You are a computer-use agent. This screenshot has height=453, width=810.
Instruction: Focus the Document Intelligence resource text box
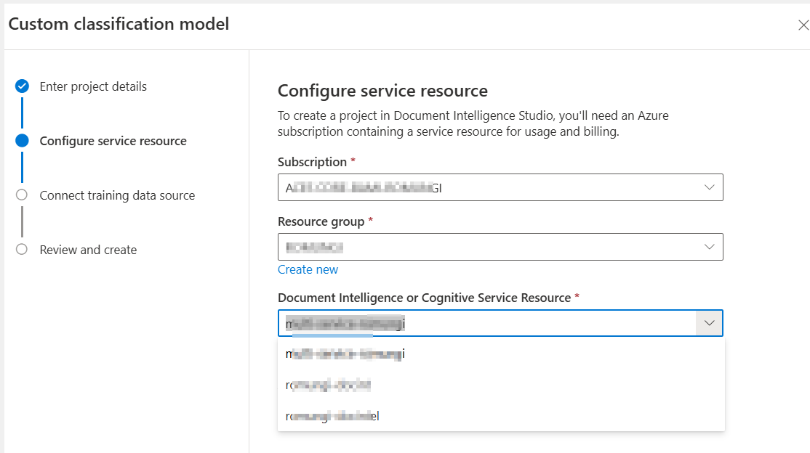(480, 323)
